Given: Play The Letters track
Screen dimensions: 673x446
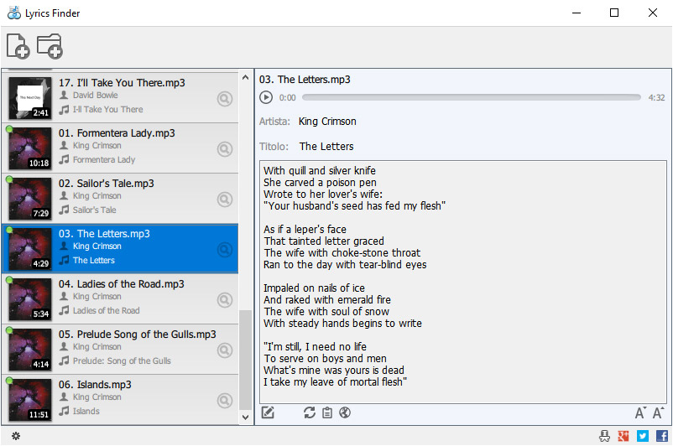Looking at the screenshot, I should click(x=266, y=98).
